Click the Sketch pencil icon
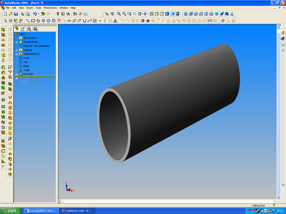The height and width of the screenshot is (214, 286). point(16,21)
